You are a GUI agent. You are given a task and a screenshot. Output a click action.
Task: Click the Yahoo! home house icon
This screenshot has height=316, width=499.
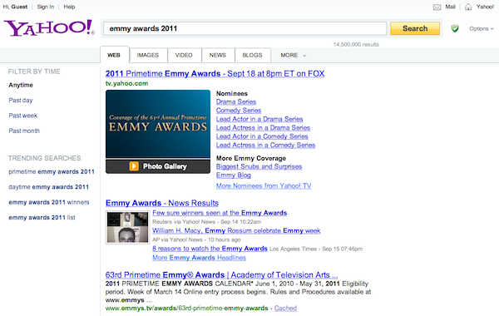pyautogui.click(x=468, y=7)
